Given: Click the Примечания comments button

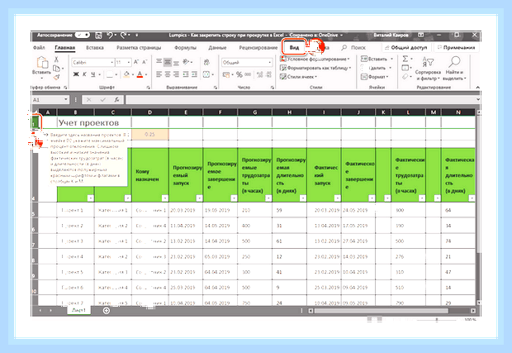Looking at the screenshot, I should 457,47.
